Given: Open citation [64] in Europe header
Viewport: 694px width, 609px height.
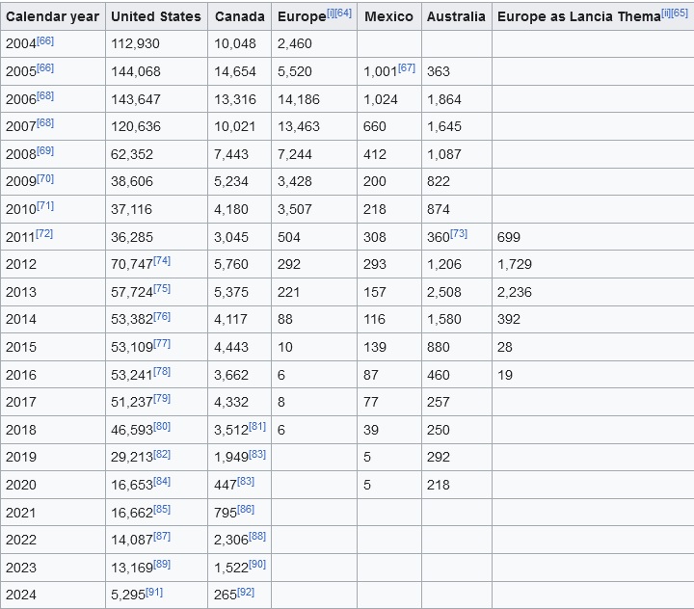Looking at the screenshot, I should (343, 13).
